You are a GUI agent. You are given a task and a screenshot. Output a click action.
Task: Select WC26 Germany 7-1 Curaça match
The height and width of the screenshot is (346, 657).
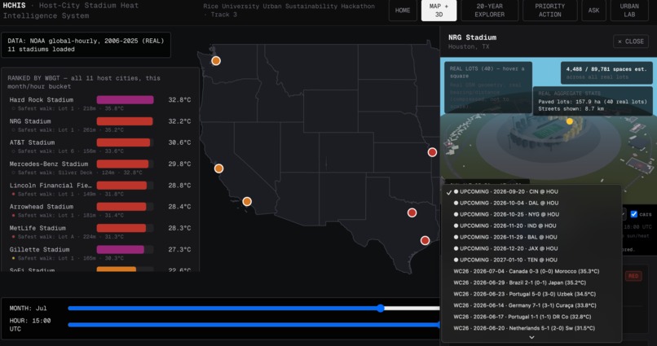531,305
